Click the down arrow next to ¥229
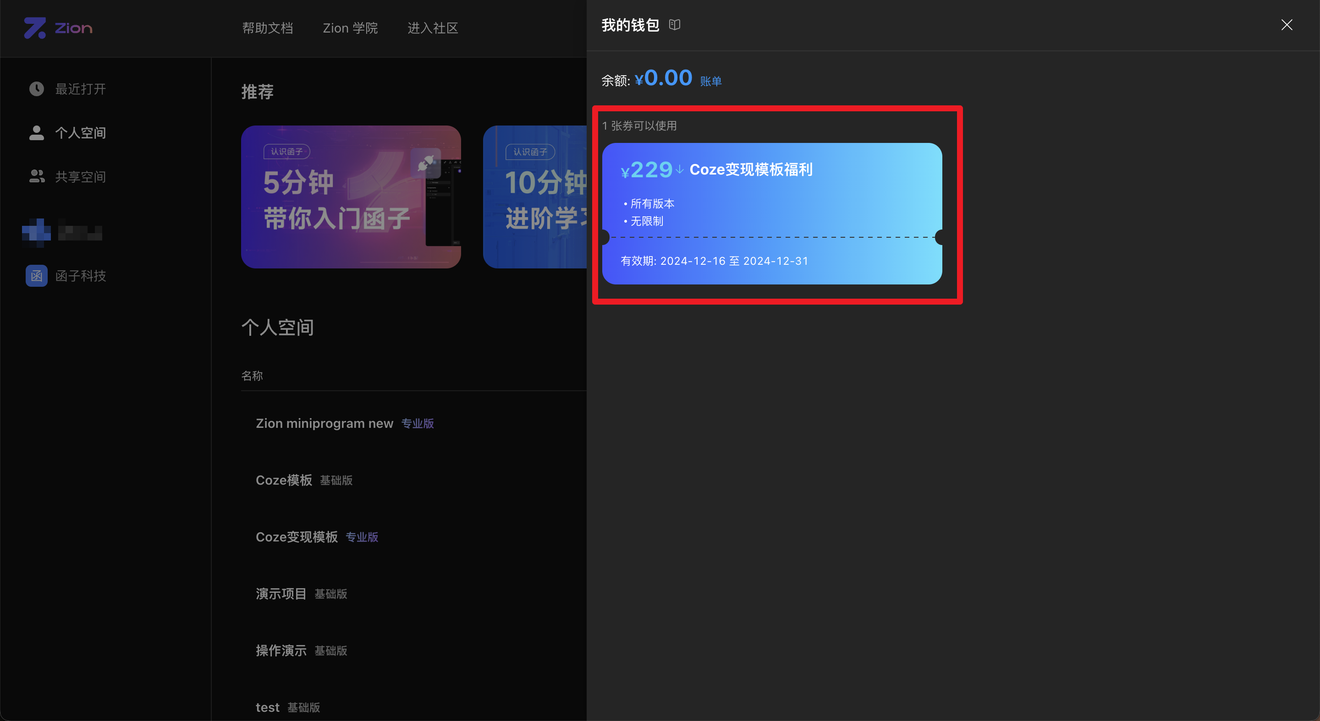This screenshot has height=721, width=1320. [x=679, y=169]
